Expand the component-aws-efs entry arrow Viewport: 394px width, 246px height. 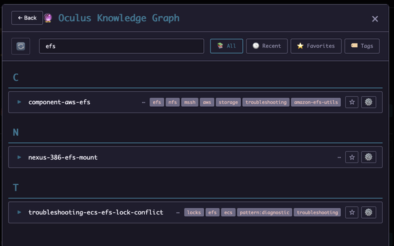pyautogui.click(x=19, y=102)
